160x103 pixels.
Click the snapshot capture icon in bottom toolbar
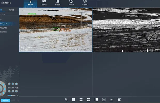(x=111, y=99)
